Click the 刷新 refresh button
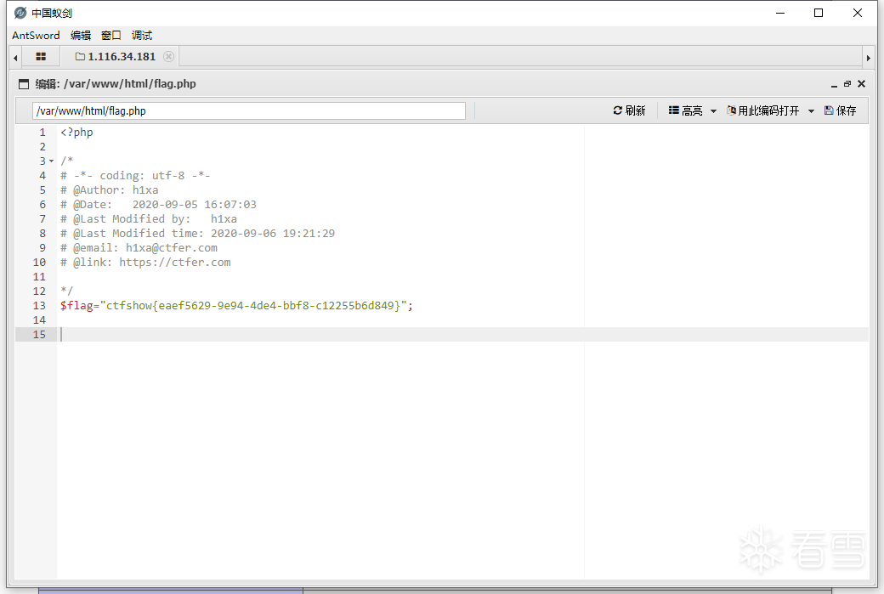884x594 pixels. (629, 110)
